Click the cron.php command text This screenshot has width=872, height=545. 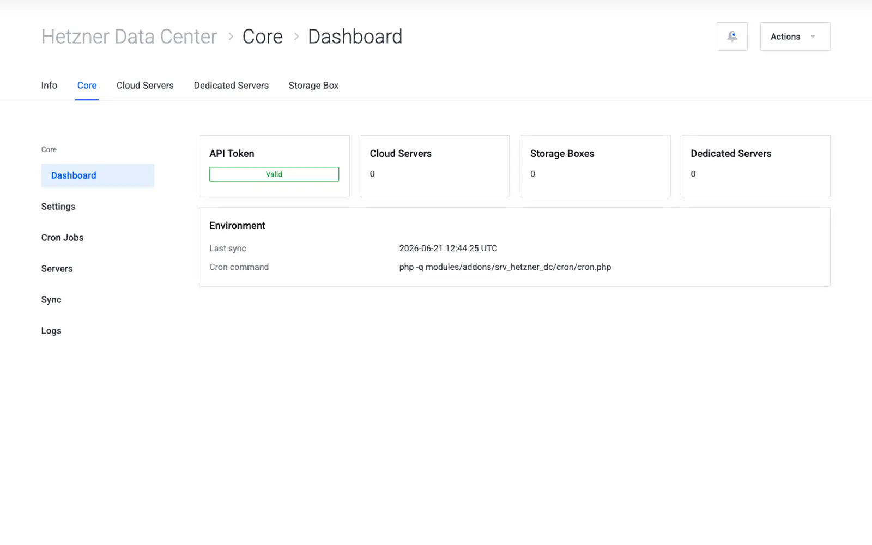coord(505,267)
